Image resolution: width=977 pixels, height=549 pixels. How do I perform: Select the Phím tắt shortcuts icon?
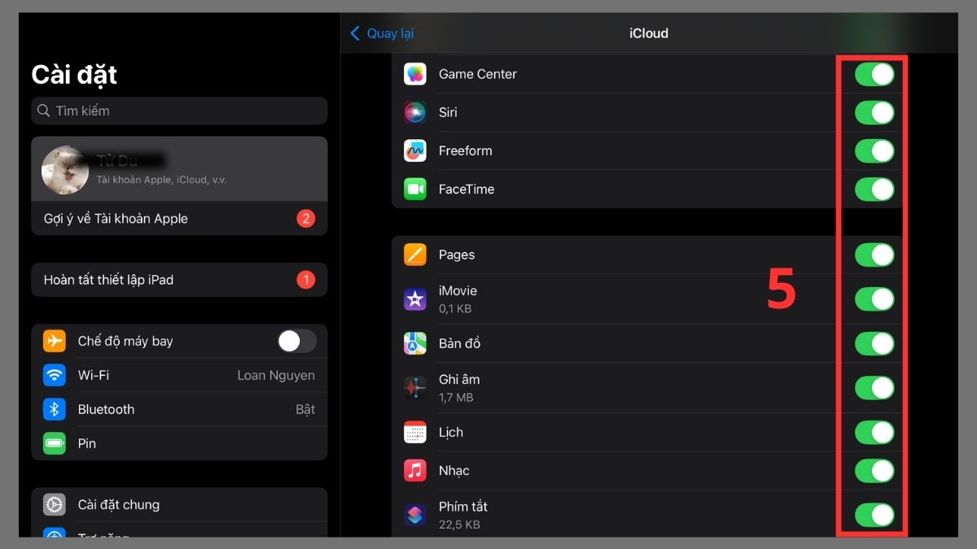pyautogui.click(x=415, y=515)
